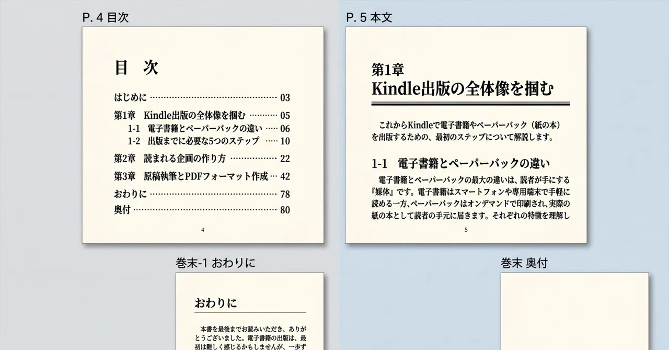Click the おわりに contents entry with page 78
Screen dimensions: 669x350
coord(202,194)
